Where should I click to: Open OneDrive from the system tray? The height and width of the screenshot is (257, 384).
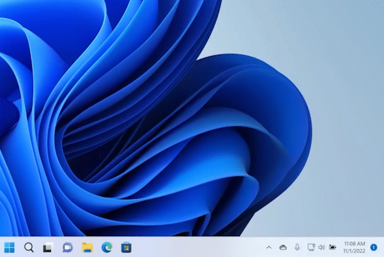283,247
